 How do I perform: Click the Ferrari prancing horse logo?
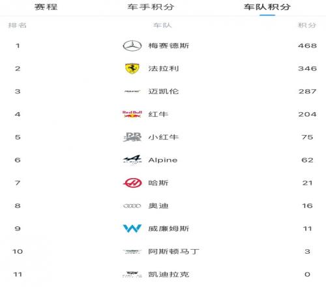132,68
